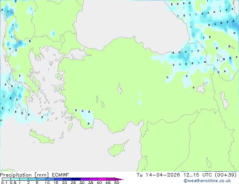Click the 'ECMWF' model label

click(61, 175)
